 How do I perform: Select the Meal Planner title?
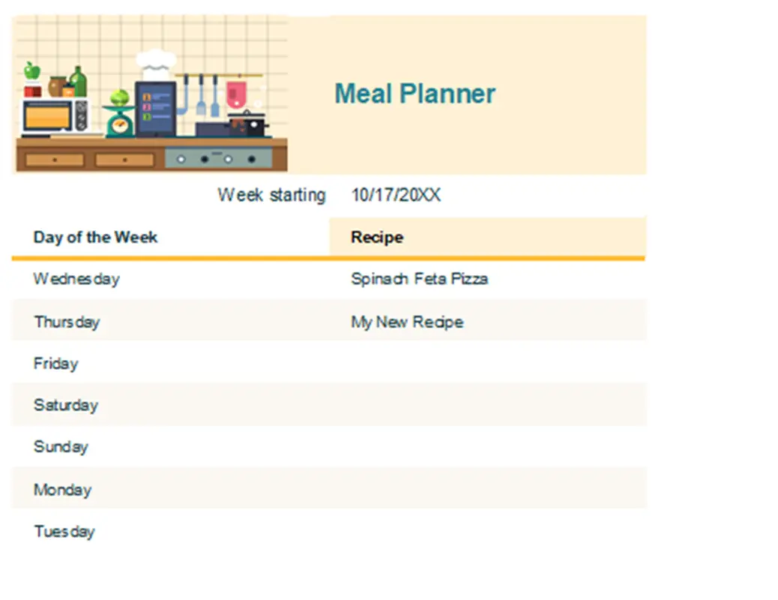tap(414, 94)
